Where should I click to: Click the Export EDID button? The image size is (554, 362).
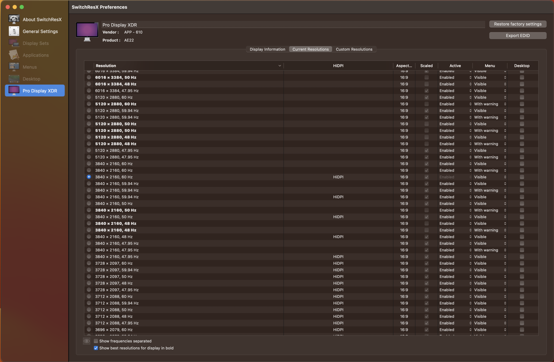click(x=517, y=36)
